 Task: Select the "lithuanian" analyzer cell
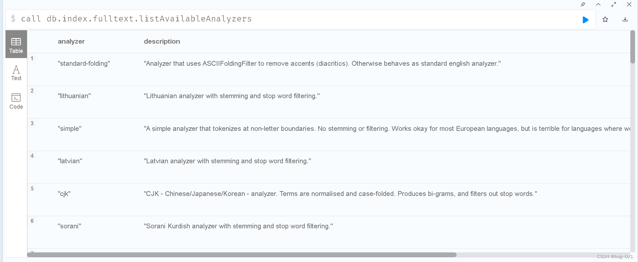point(74,96)
